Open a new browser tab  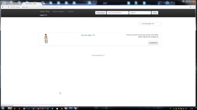(44, 4)
